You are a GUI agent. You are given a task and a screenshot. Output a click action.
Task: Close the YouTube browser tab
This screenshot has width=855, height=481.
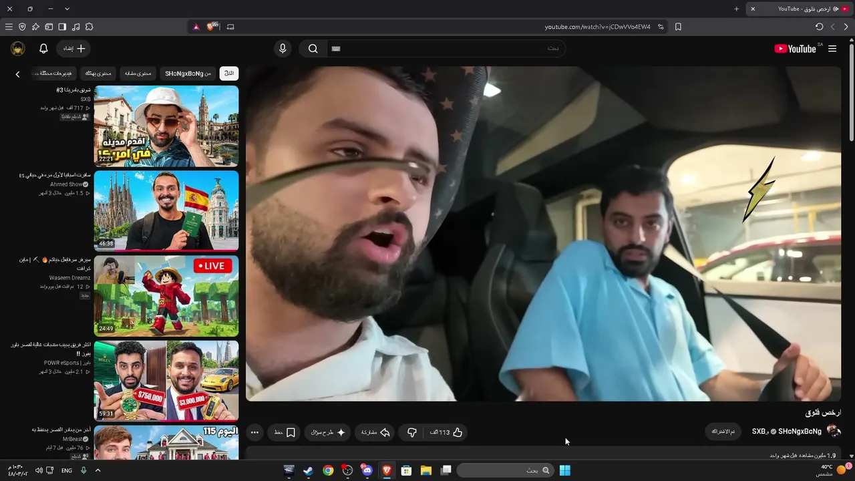(753, 9)
